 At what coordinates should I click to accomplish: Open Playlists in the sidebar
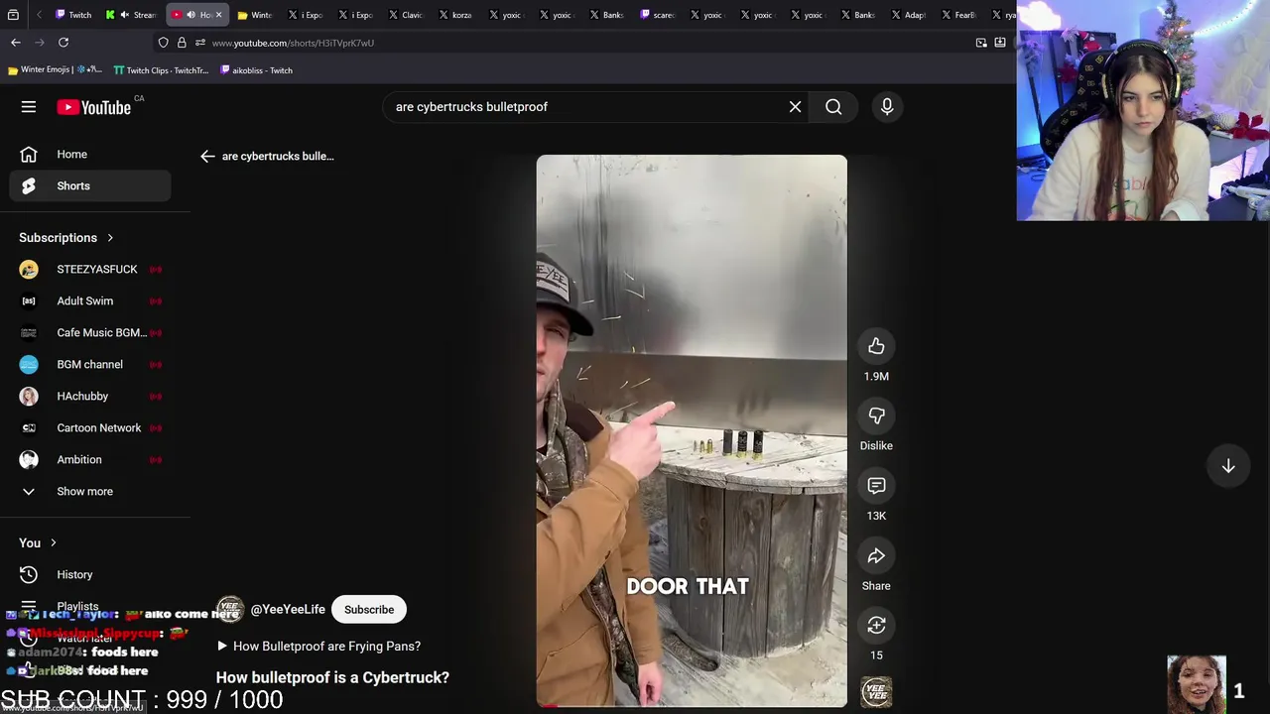[90, 607]
